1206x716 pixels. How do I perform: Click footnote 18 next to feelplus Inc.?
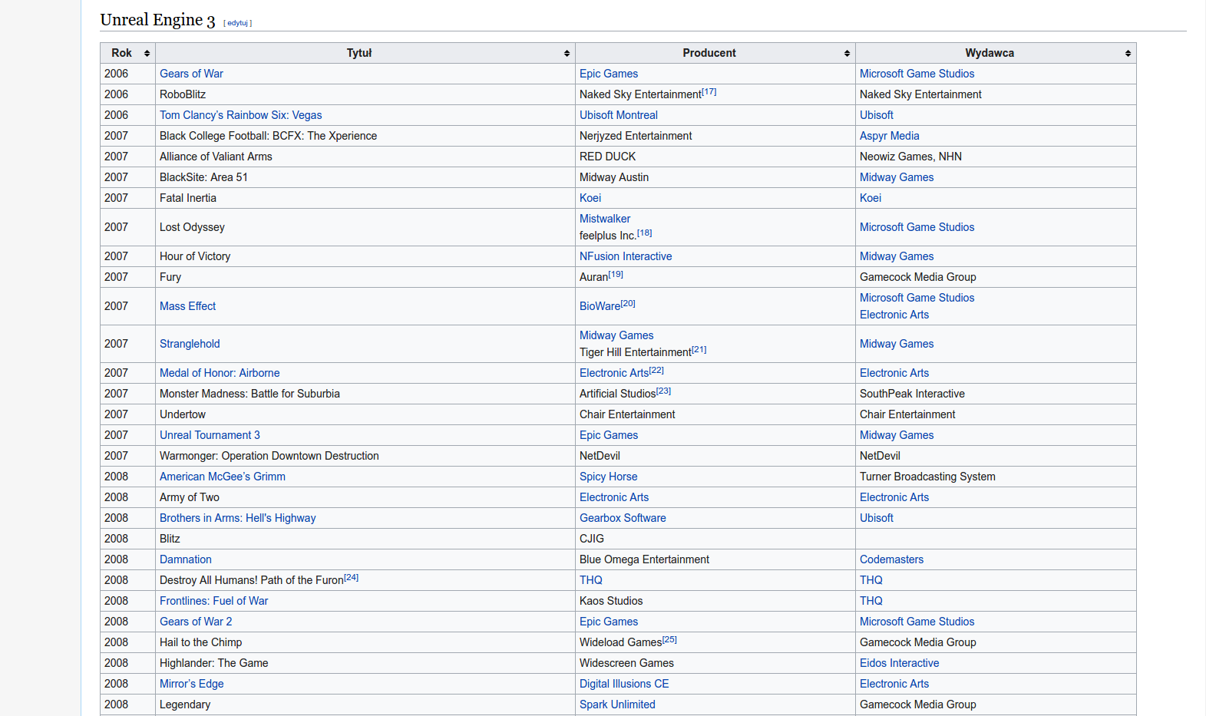click(645, 233)
